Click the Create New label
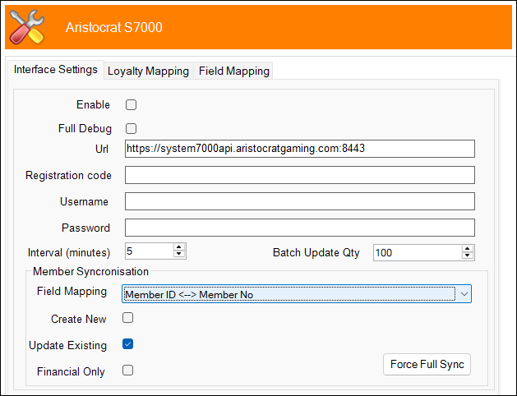 click(78, 319)
